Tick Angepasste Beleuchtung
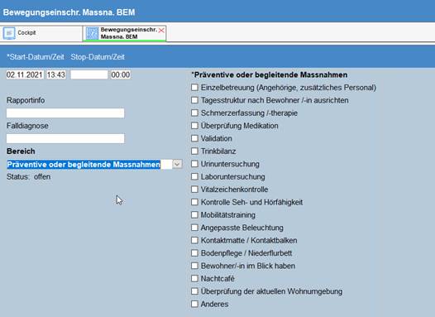 [x=194, y=228]
